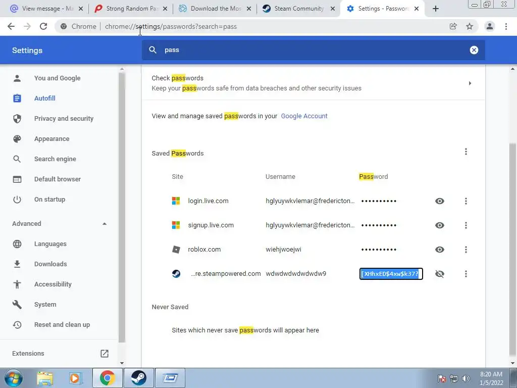Click the wdwdwdwdwdwdw9 username
The width and height of the screenshot is (517, 388).
click(296, 274)
